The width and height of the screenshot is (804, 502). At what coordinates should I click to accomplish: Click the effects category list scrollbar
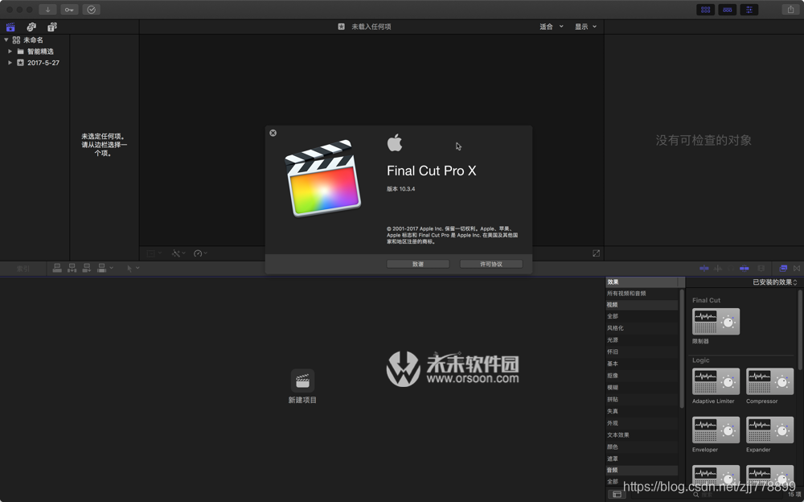[682, 349]
